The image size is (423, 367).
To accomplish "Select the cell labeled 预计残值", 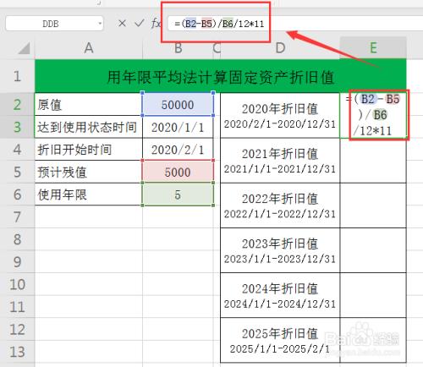I will pos(89,172).
